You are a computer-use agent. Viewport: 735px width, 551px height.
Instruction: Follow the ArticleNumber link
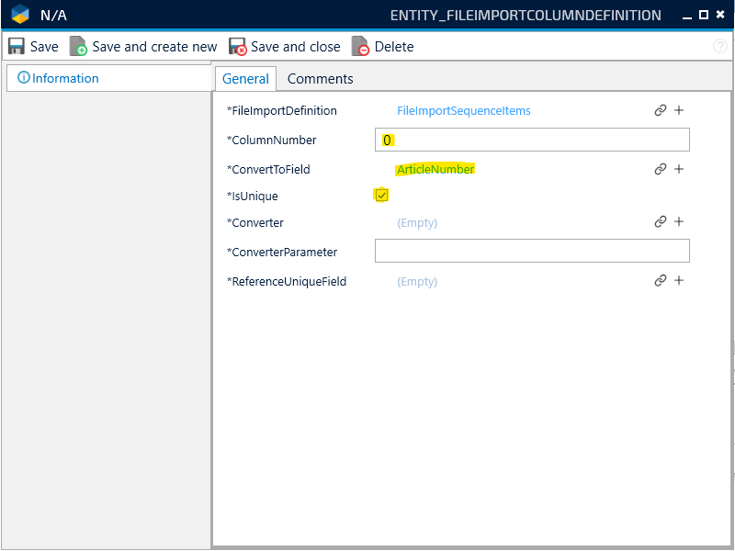(x=435, y=169)
